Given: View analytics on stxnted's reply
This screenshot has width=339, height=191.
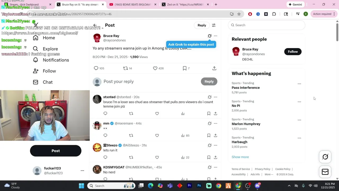Looking at the screenshot, I should coord(183,114).
